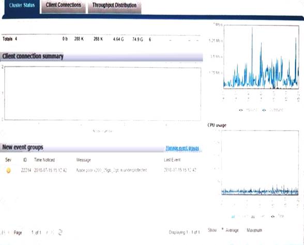
Task: Sort events by the Sev column header
Action: click(8, 160)
